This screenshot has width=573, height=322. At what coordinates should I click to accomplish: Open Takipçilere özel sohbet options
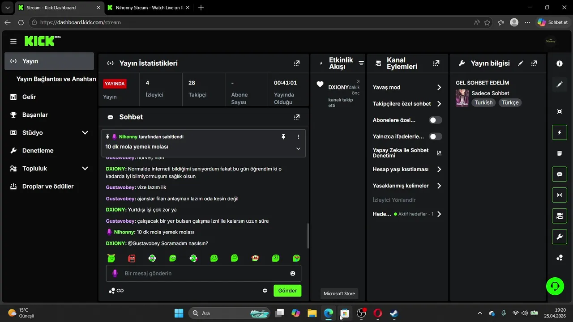click(x=407, y=104)
